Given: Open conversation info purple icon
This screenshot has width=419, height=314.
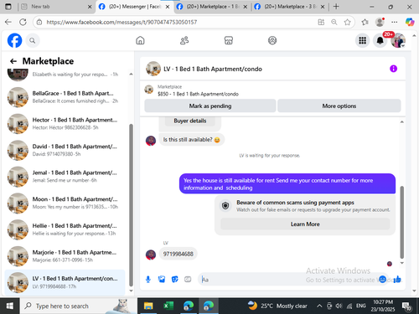Looking at the screenshot, I should tap(393, 69).
